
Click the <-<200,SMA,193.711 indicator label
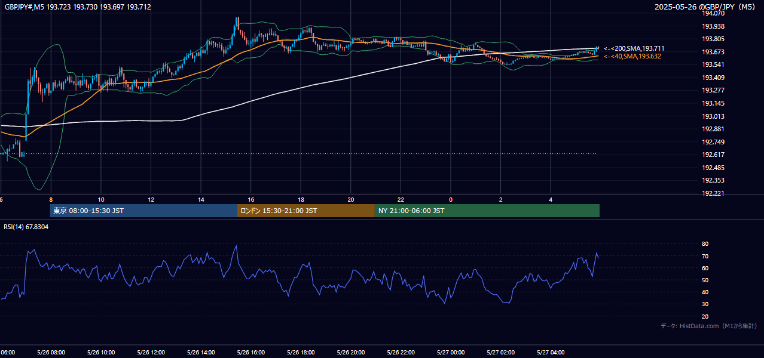coord(634,48)
